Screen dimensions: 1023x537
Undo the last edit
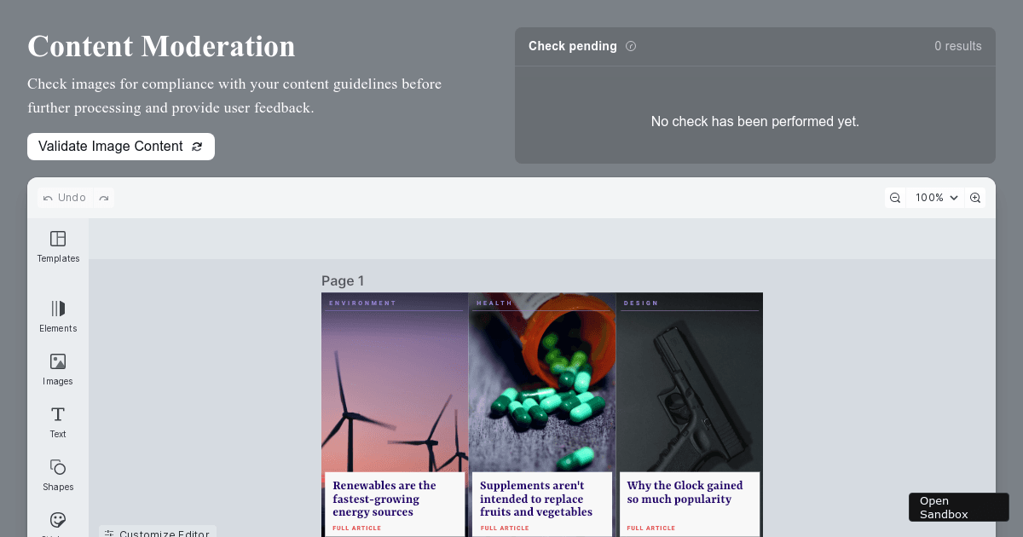click(64, 197)
